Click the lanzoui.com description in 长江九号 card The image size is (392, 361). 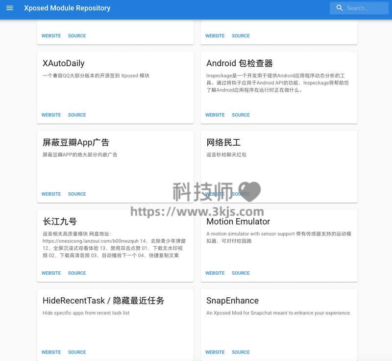pos(114,244)
